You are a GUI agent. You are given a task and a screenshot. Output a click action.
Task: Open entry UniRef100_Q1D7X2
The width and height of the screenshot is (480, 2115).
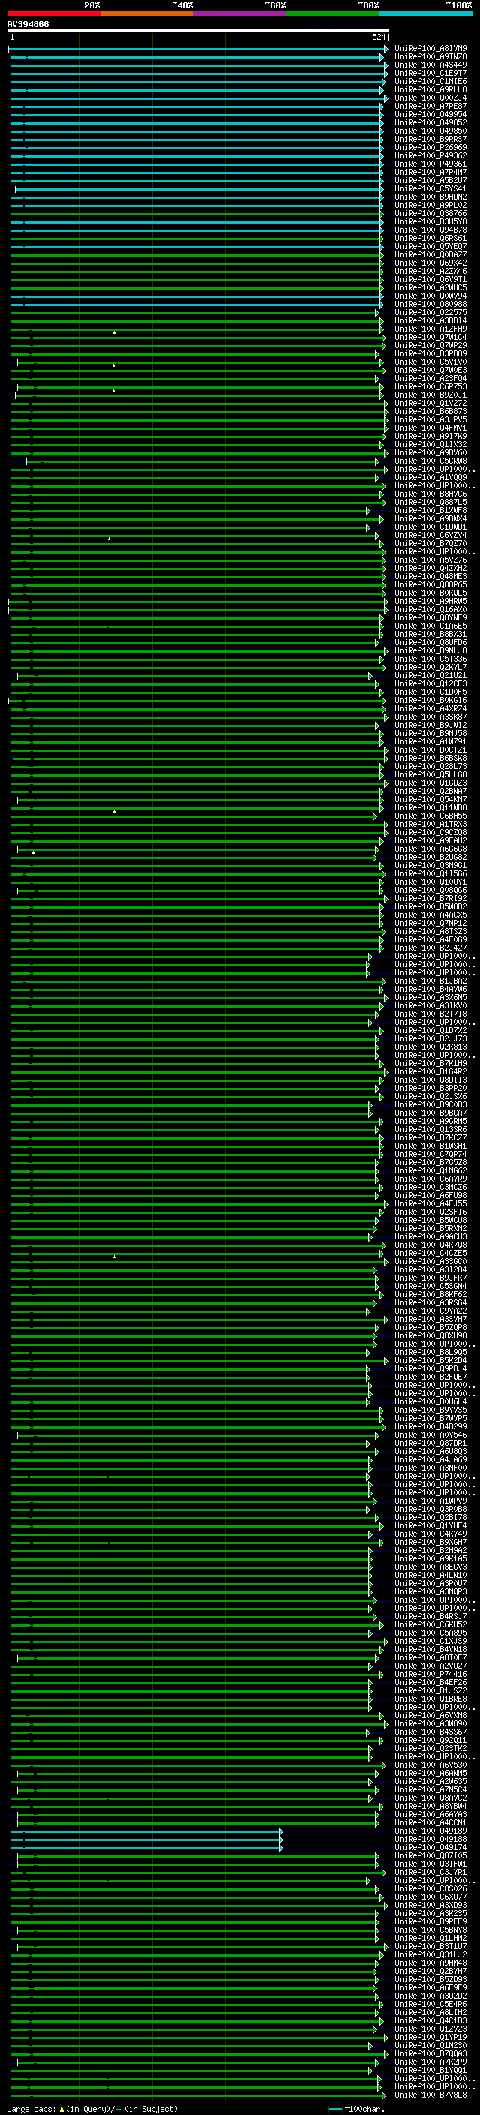pyautogui.click(x=430, y=1030)
